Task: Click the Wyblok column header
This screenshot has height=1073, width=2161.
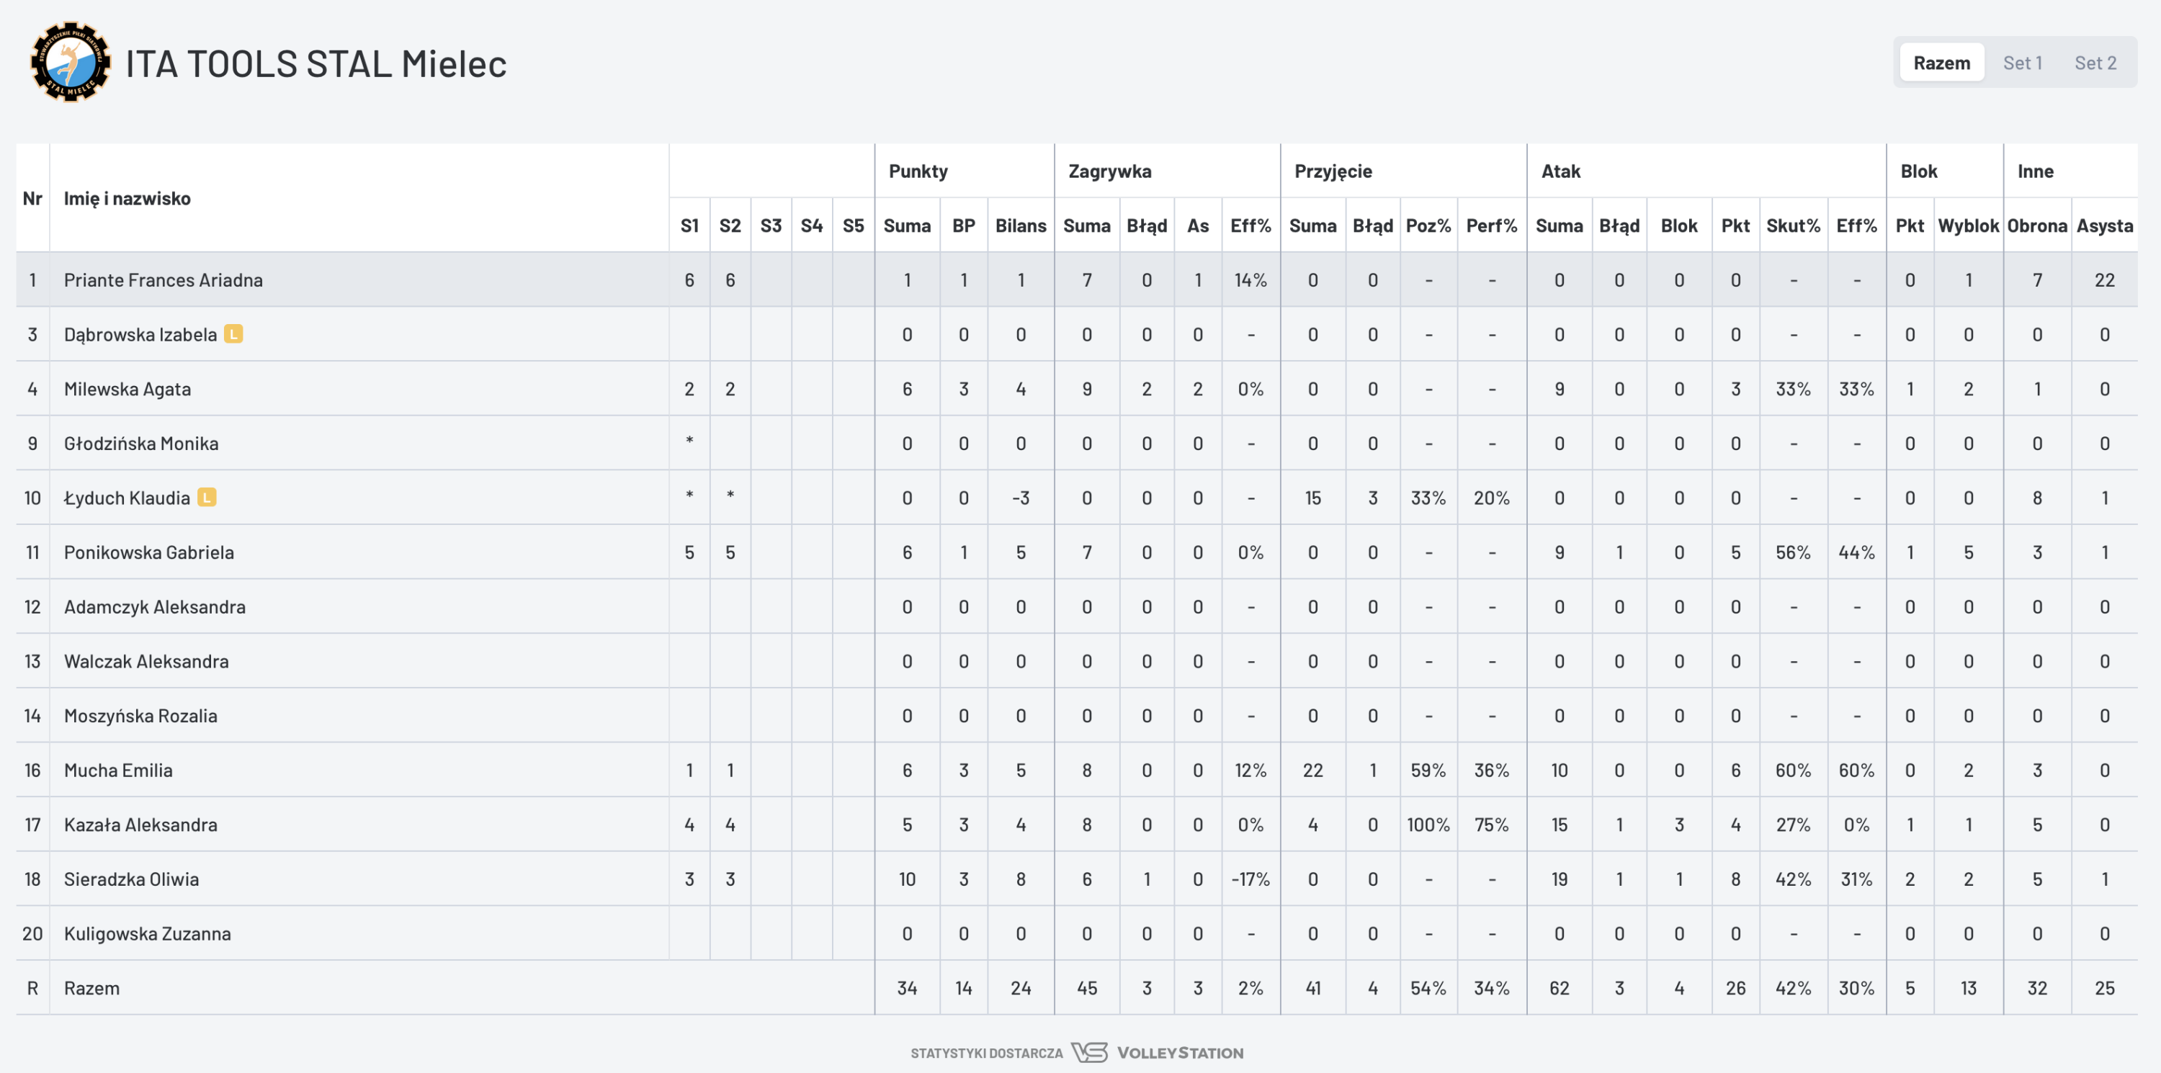Action: click(x=1968, y=225)
